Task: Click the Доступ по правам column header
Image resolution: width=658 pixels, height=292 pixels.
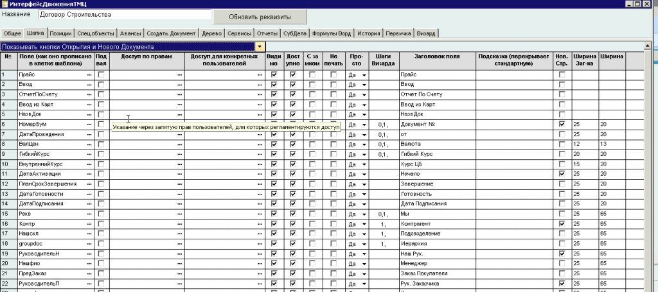Action: click(x=147, y=60)
